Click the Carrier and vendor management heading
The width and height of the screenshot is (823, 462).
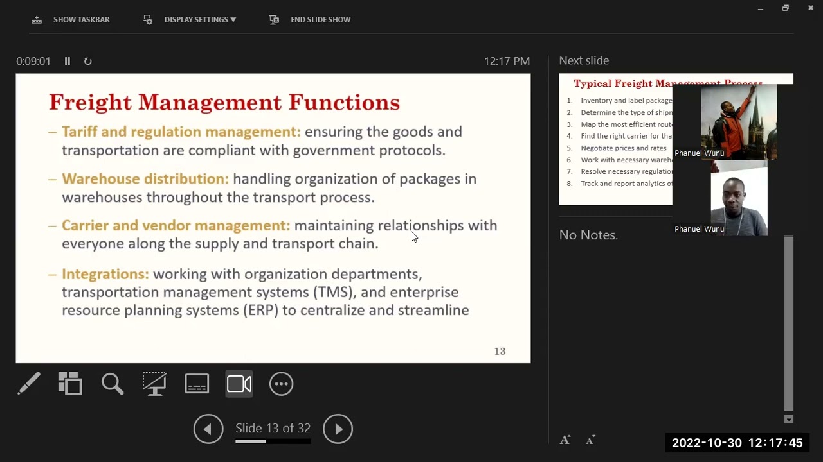176,225
